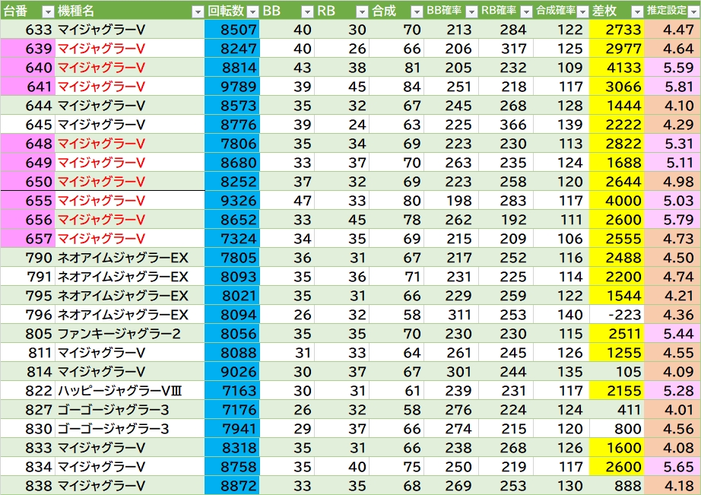Select the negative 差枚 value -223
The width and height of the screenshot is (701, 495).
tap(616, 315)
